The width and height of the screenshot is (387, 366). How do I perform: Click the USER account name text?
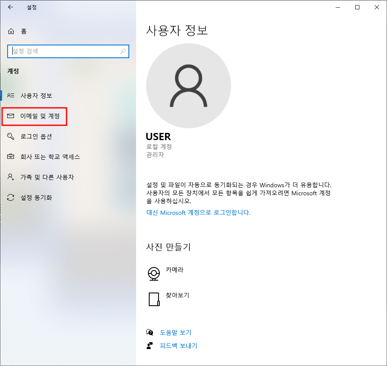click(x=158, y=137)
